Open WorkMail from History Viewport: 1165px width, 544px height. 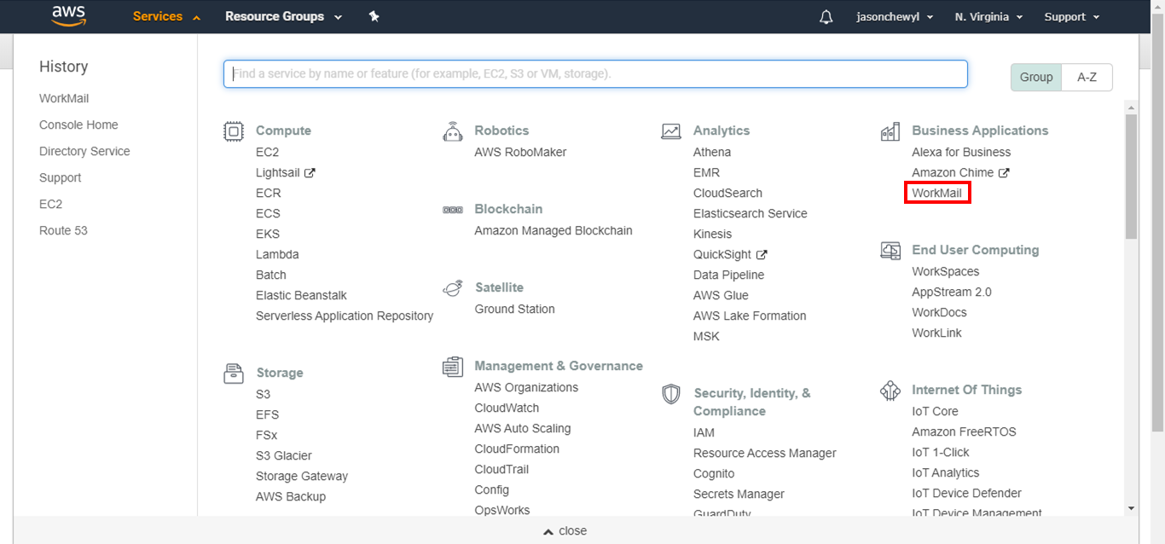tap(64, 99)
